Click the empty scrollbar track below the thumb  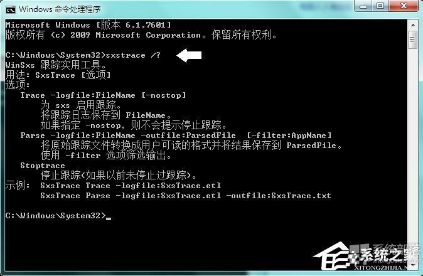coord(413,154)
